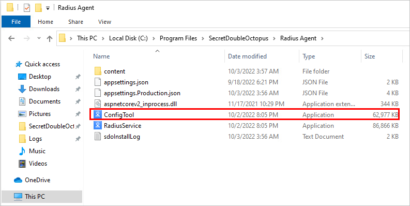This screenshot has height=206, width=410.
Task: Expand the chevron after 'SecretDoubleOctopus' breadcrumb
Action: tap(275, 38)
